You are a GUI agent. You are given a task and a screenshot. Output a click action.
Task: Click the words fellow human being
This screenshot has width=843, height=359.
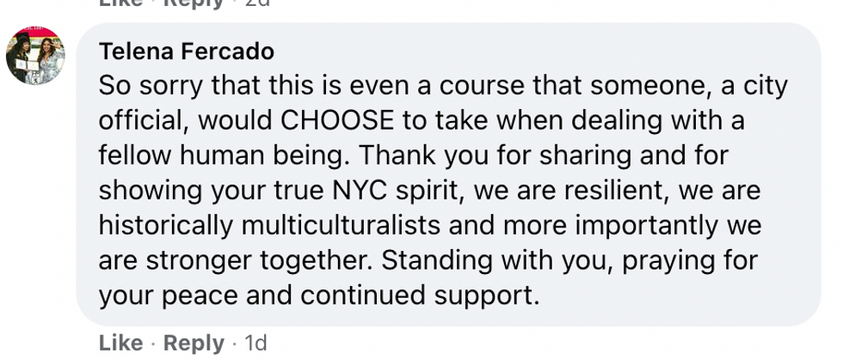point(221,156)
